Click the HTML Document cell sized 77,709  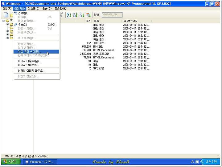pos(103,58)
